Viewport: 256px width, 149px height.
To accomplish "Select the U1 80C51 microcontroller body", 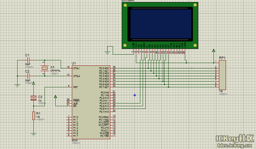I will click(91, 102).
